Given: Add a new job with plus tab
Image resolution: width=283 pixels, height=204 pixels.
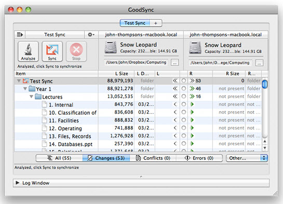Looking at the screenshot, I should pyautogui.click(x=156, y=23).
